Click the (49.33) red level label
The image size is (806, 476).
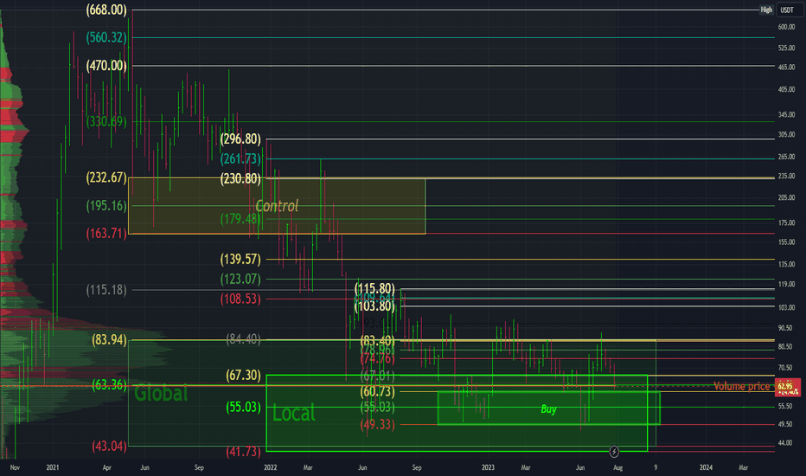coord(378,425)
